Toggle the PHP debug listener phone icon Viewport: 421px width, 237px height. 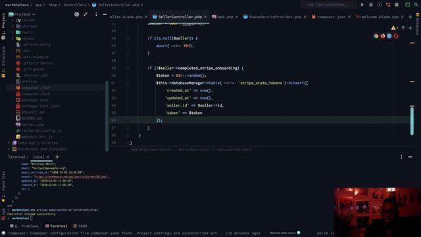[x=388, y=5]
